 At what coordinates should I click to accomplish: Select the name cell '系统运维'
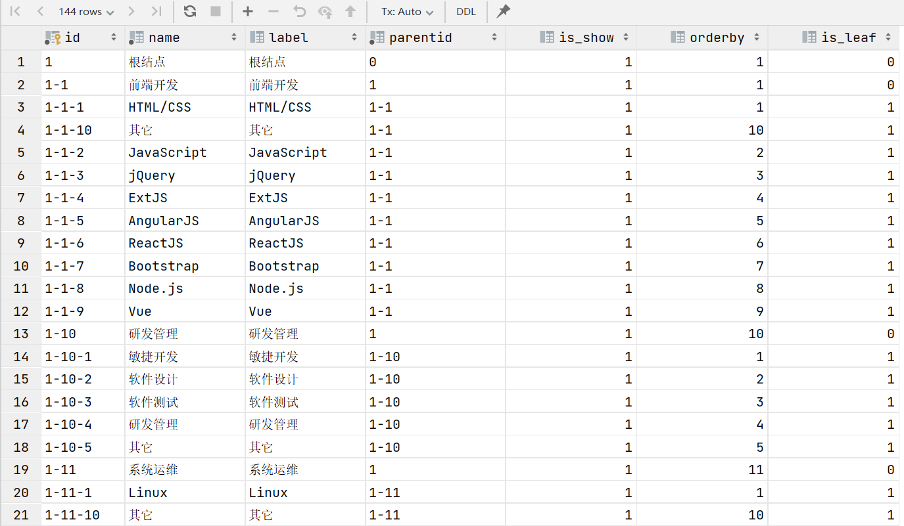click(185, 470)
